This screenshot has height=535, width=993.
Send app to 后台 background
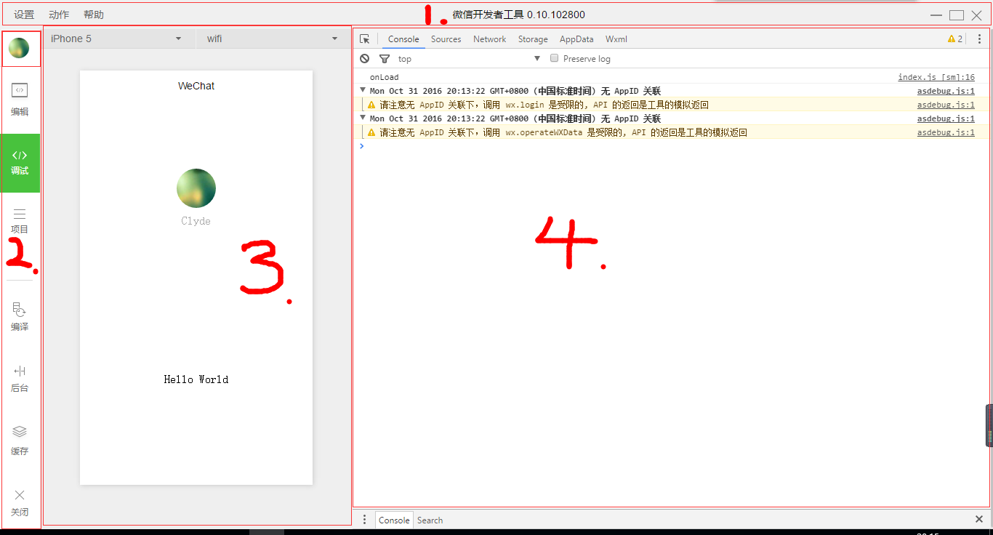[x=20, y=379]
